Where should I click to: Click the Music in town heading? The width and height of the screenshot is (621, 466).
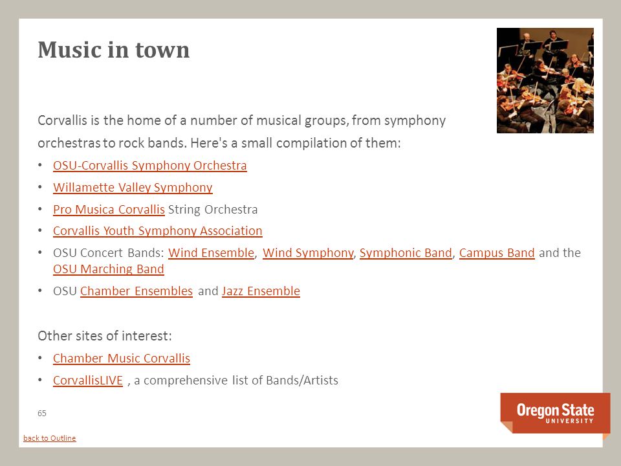[x=114, y=50]
